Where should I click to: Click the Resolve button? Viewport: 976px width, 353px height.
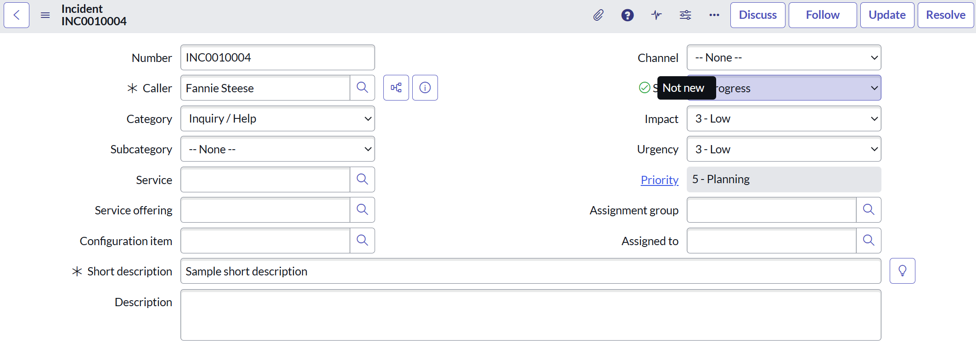(x=946, y=15)
